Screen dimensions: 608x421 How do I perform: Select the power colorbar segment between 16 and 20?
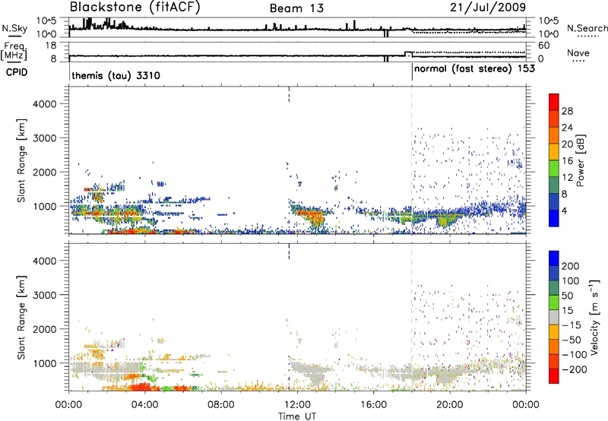click(x=554, y=152)
